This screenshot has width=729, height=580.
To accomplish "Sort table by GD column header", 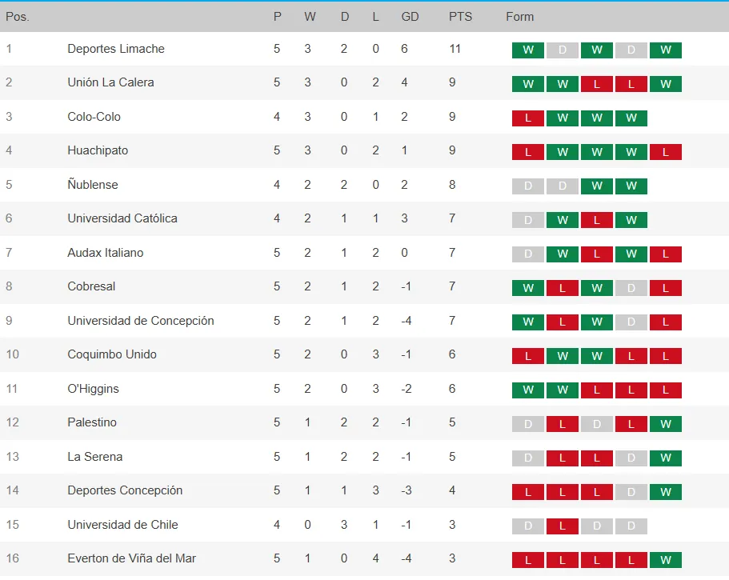I will [410, 17].
